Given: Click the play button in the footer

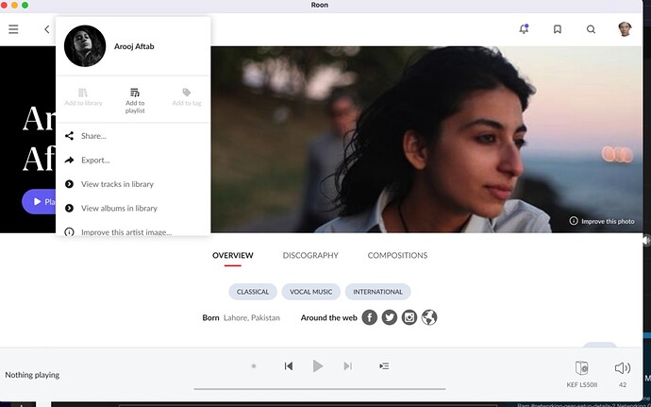Looking at the screenshot, I should (318, 365).
